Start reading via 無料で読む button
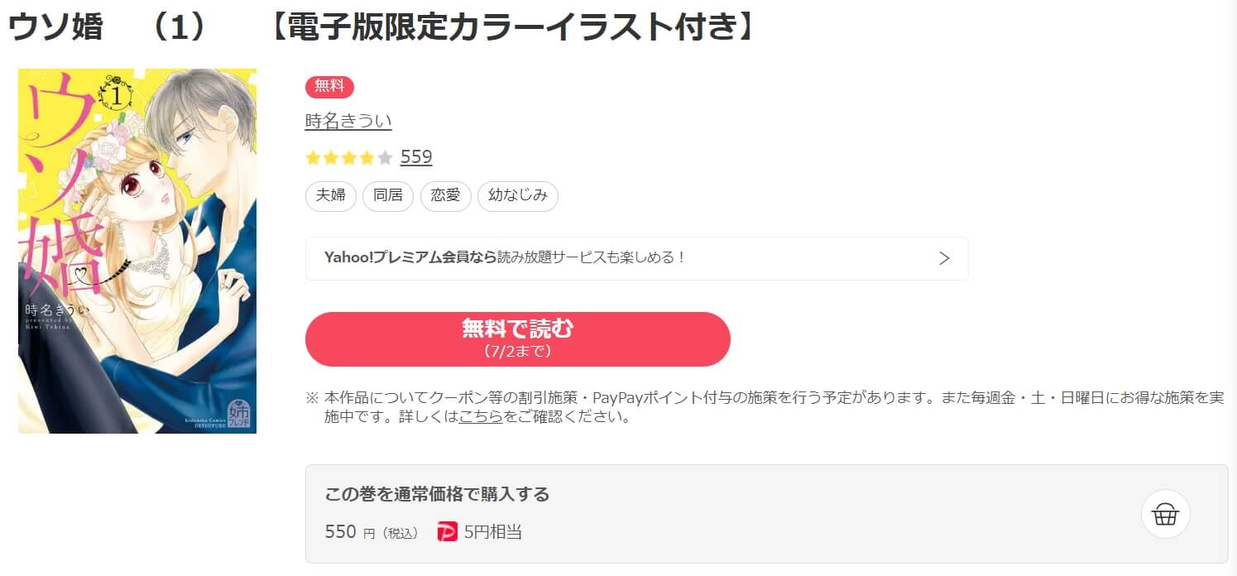The width and height of the screenshot is (1237, 576). 518,339
